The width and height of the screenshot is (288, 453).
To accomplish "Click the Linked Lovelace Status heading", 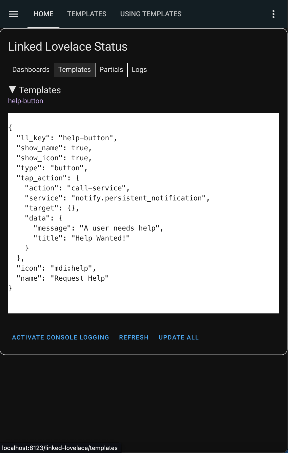I will pos(68,47).
